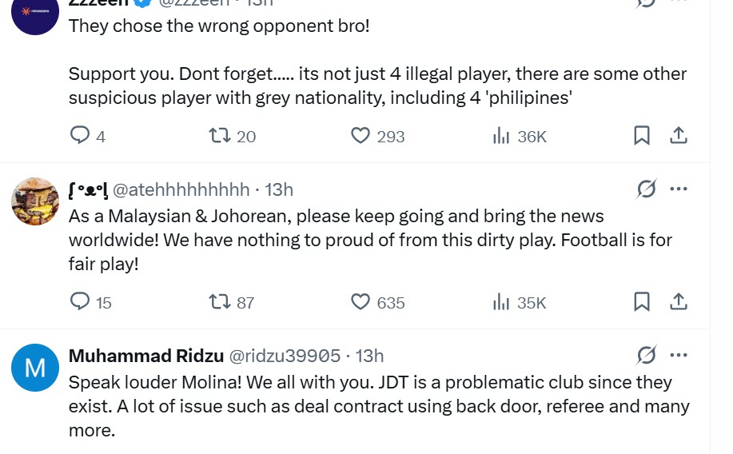Open more options on Muhammad Ridzu's tweet

tap(679, 355)
